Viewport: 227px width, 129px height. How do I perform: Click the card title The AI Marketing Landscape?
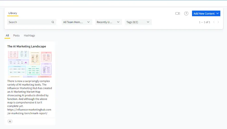[x=27, y=46]
